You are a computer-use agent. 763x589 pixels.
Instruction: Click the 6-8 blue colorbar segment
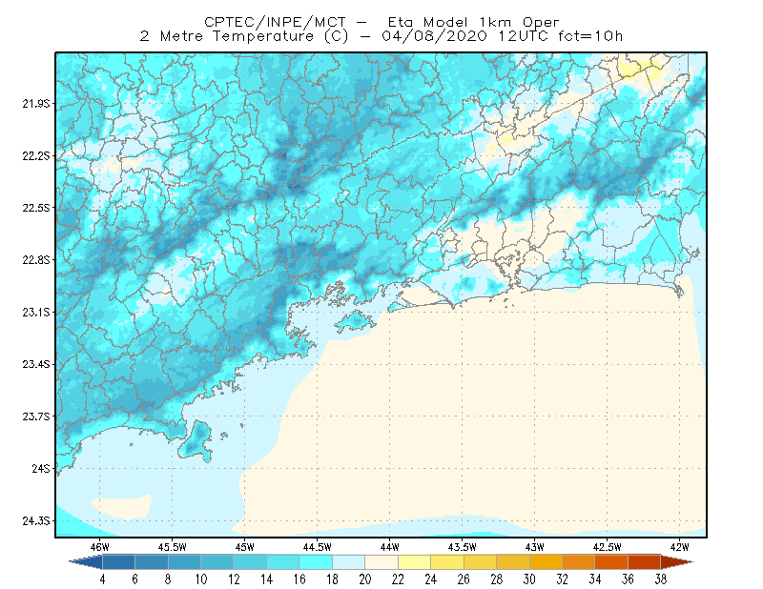click(x=152, y=562)
